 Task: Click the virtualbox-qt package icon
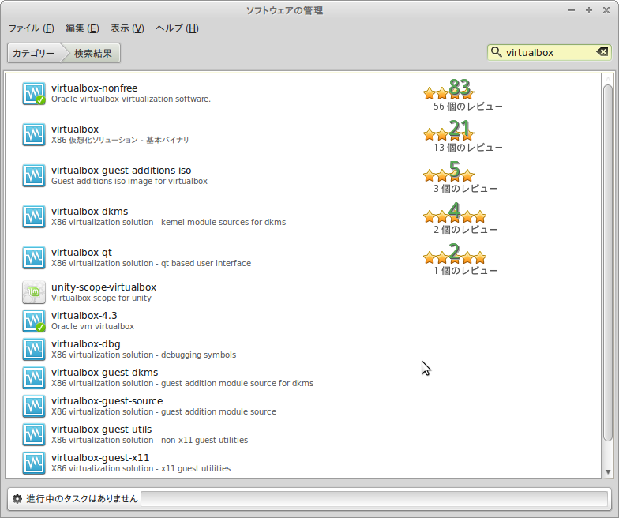coord(33,257)
